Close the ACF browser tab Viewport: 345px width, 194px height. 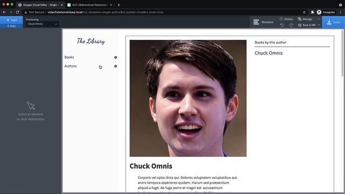[111, 5]
